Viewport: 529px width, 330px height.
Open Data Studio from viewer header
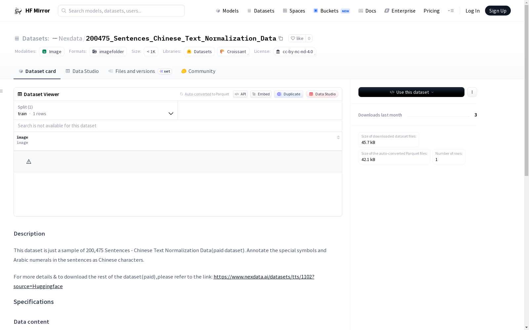(322, 94)
